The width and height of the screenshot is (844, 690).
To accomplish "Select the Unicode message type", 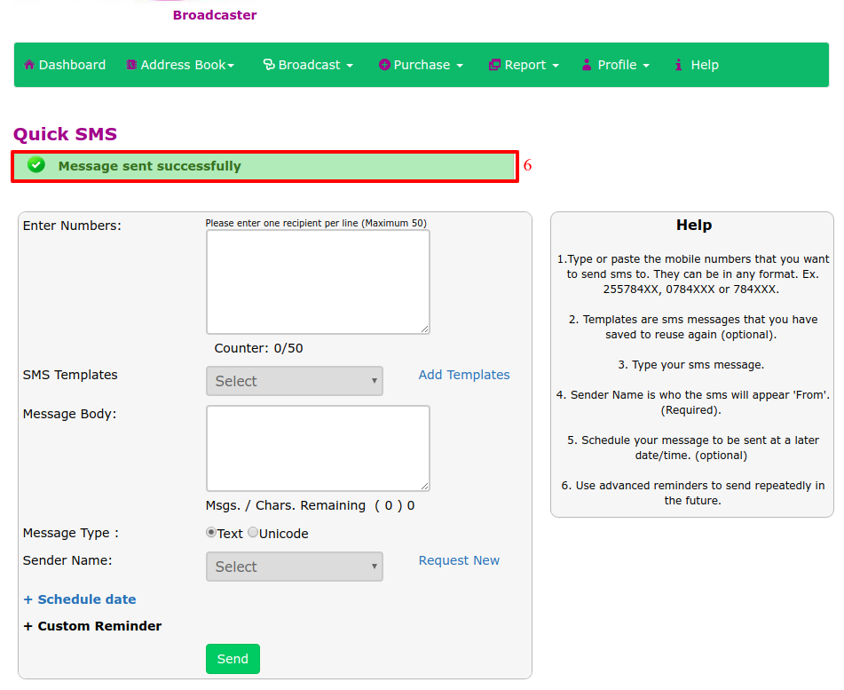I will pos(252,532).
